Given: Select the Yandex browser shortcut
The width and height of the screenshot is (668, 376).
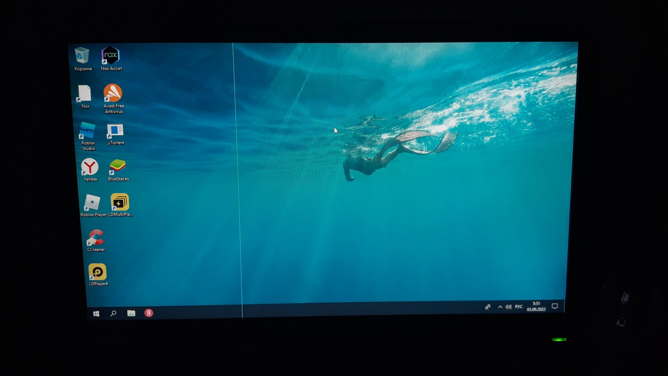Looking at the screenshot, I should click(90, 167).
